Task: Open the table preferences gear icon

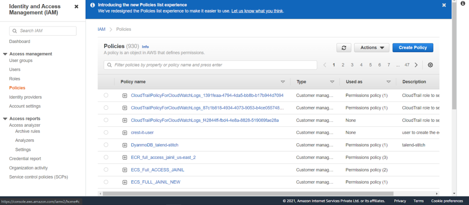Action: pos(430,65)
